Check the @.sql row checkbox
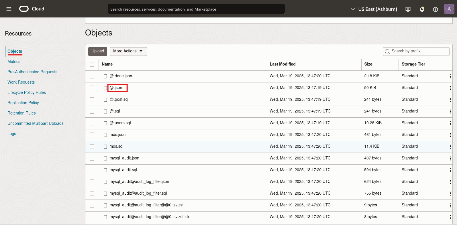457x225 pixels. pyautogui.click(x=92, y=111)
